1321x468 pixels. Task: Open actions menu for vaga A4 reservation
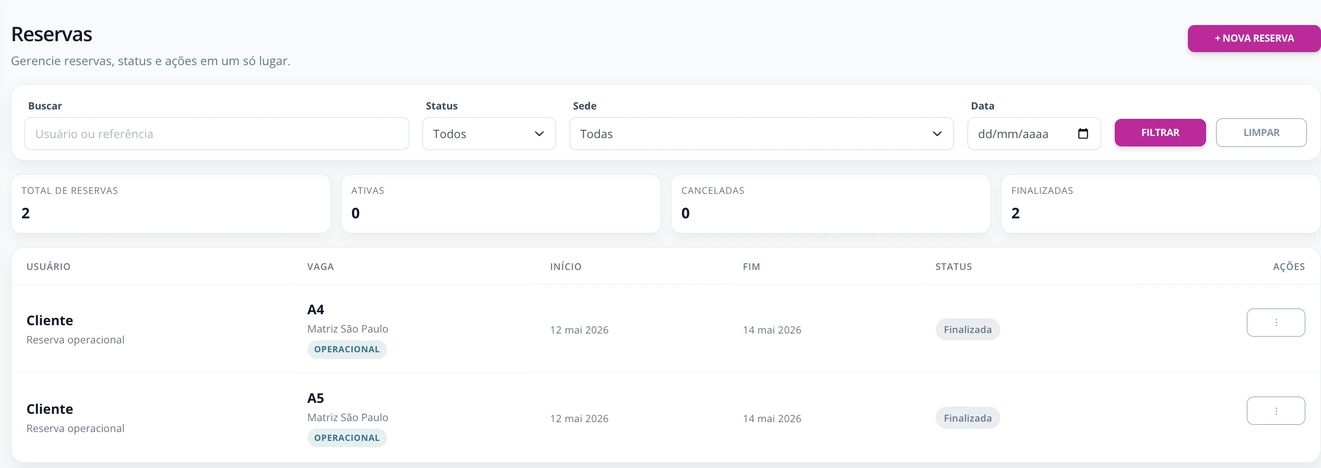coord(1276,323)
